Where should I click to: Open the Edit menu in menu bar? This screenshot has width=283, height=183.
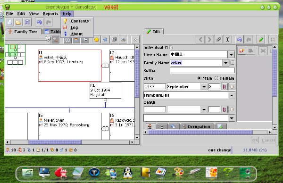coord(21,14)
